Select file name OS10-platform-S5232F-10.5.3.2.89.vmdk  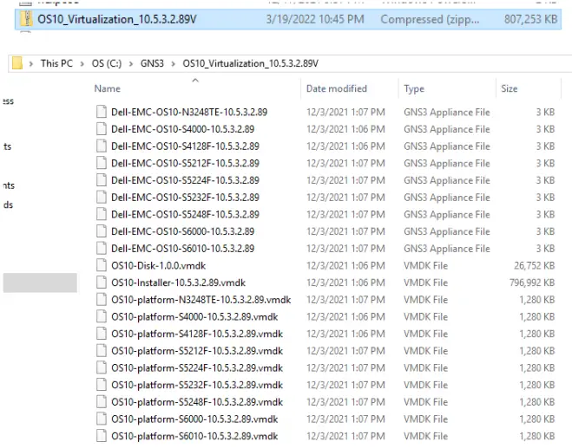click(x=197, y=385)
